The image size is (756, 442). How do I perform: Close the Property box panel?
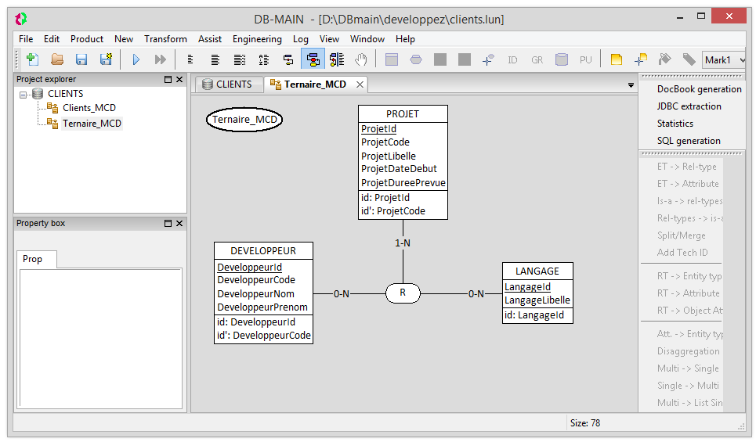(x=179, y=224)
